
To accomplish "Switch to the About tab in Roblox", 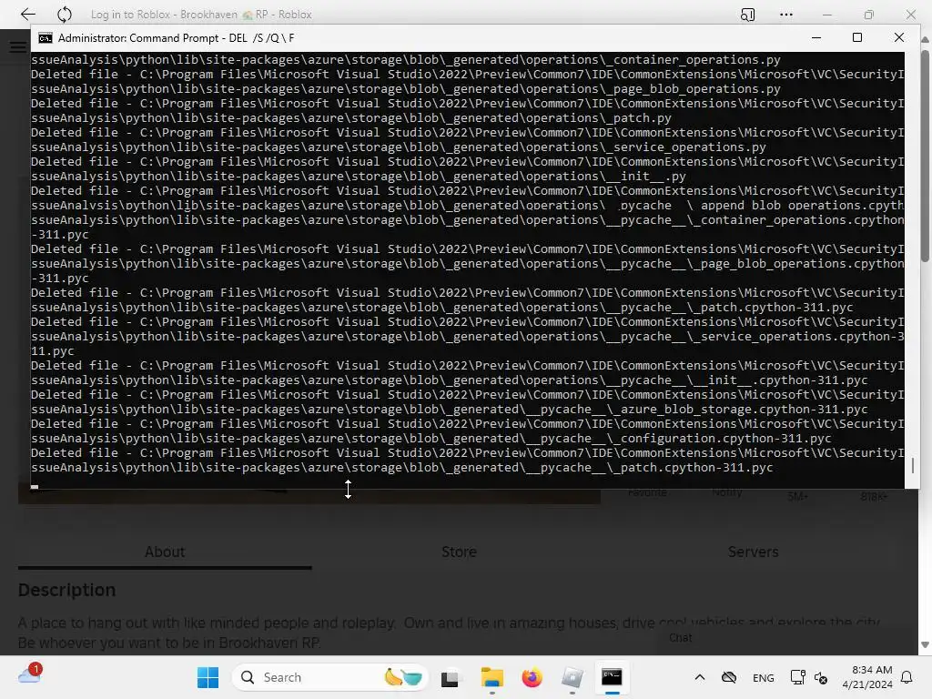I will pos(165,552).
